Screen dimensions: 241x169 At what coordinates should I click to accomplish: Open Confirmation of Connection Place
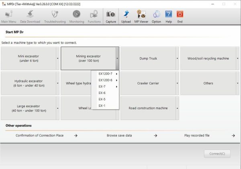pos(39,135)
